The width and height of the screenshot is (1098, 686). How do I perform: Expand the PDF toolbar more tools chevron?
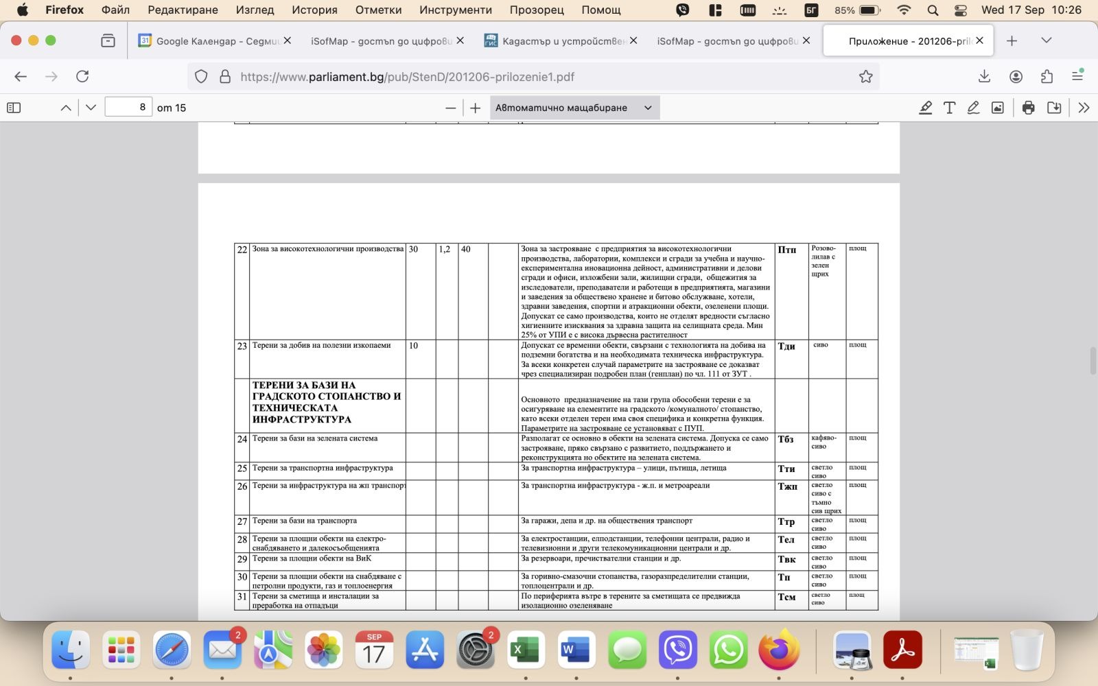(1084, 108)
